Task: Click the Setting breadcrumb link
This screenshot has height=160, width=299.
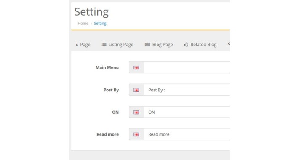Action: [100, 24]
